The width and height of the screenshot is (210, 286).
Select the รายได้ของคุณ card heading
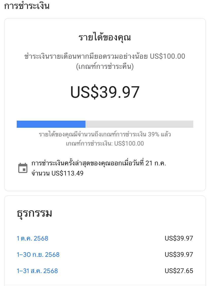pyautogui.click(x=105, y=38)
